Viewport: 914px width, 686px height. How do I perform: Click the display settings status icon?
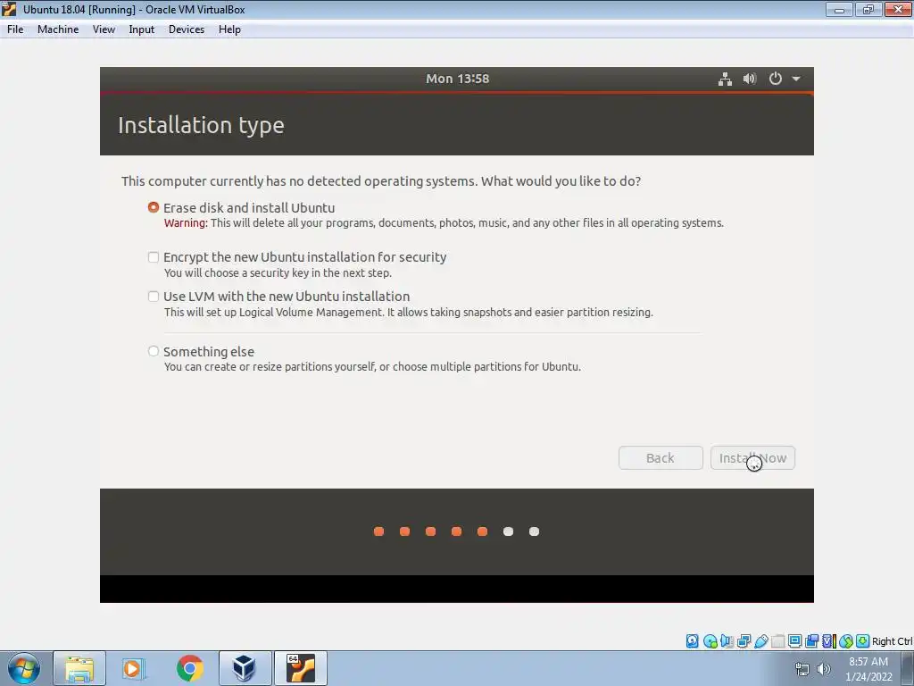794,641
